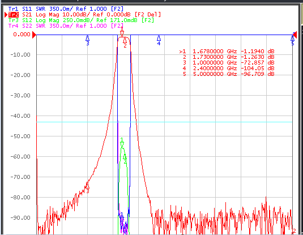Click red marker 3 on S21 skirt
303x235 pixels.
point(88,186)
